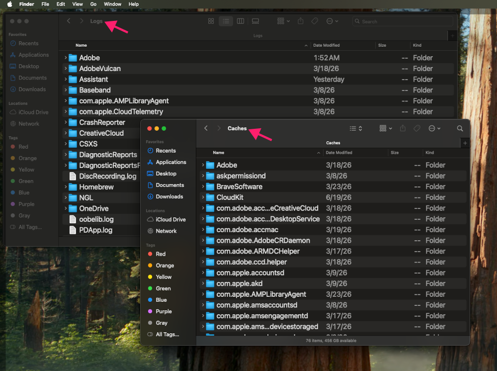Add new tab in Logs window
This screenshot has width=497, height=371.
point(452,36)
